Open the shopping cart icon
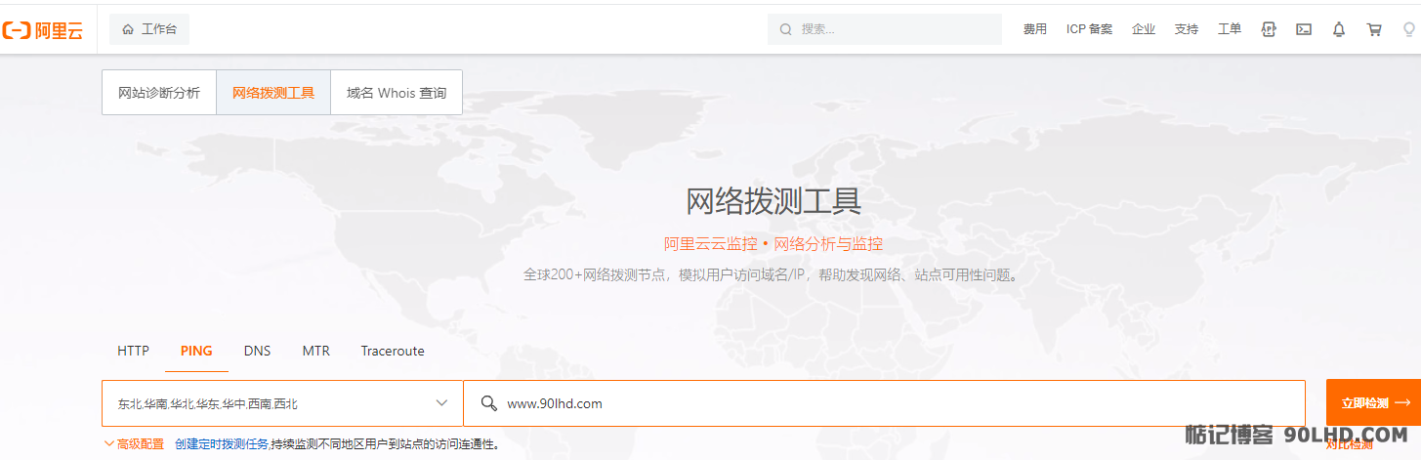This screenshot has height=460, width=1421. click(1374, 29)
